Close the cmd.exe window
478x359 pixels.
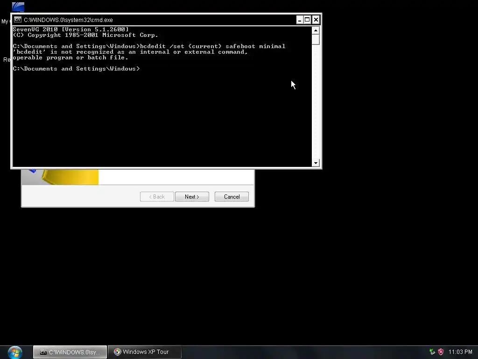click(x=316, y=20)
